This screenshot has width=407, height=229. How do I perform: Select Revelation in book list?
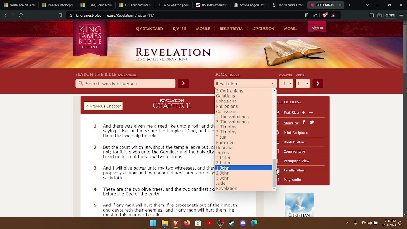(244, 188)
